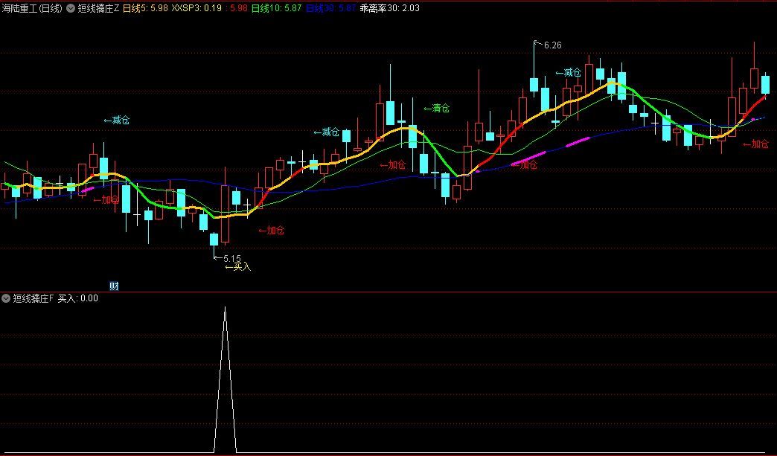
Task: Click the green 清仓 signal label
Action: (x=437, y=108)
